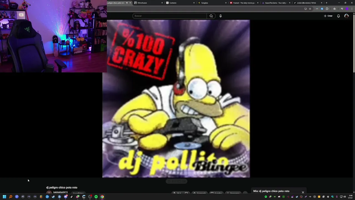This screenshot has height=200, width=355.
Task: Search with the magnifier button beside Buscar
Action: tap(211, 16)
